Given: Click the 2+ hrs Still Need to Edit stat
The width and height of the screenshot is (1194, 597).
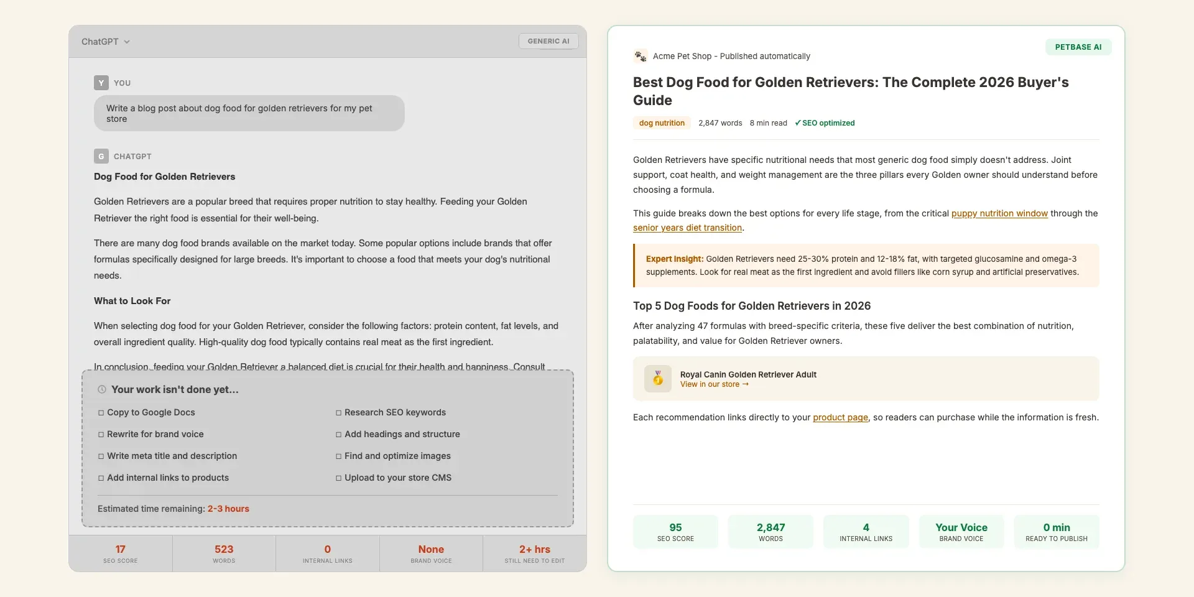Looking at the screenshot, I should tap(535, 553).
